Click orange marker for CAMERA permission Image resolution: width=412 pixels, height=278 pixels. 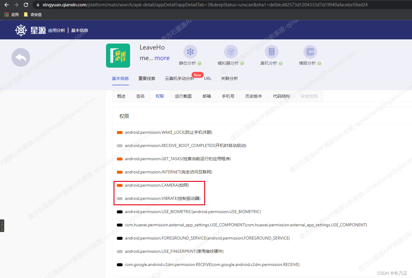[120, 185]
